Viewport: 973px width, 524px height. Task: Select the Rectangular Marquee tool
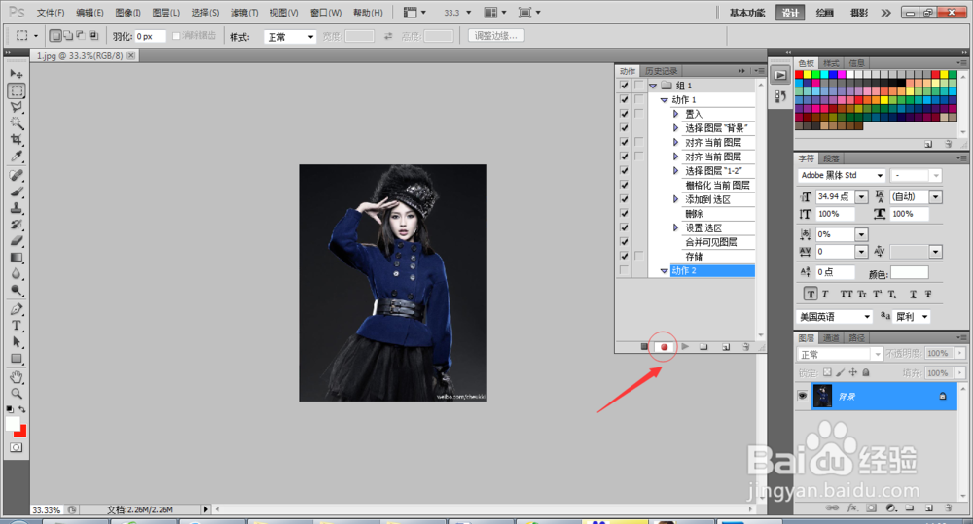[17, 90]
